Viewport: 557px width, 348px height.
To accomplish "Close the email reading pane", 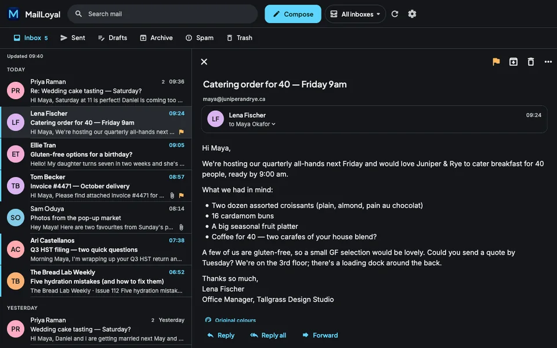I will pyautogui.click(x=204, y=62).
